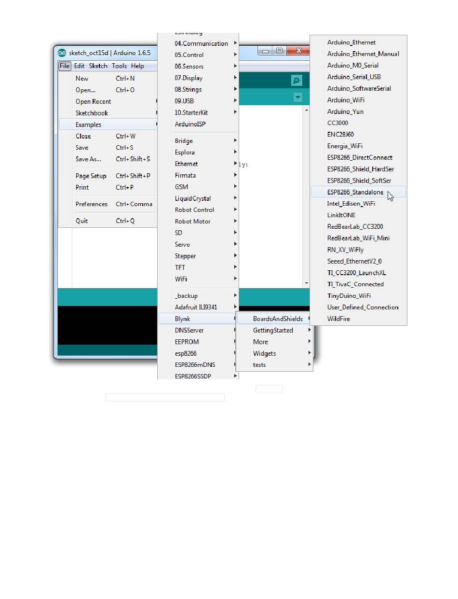Open the Tools menu
This screenshot has height=599, width=458.
coord(119,66)
